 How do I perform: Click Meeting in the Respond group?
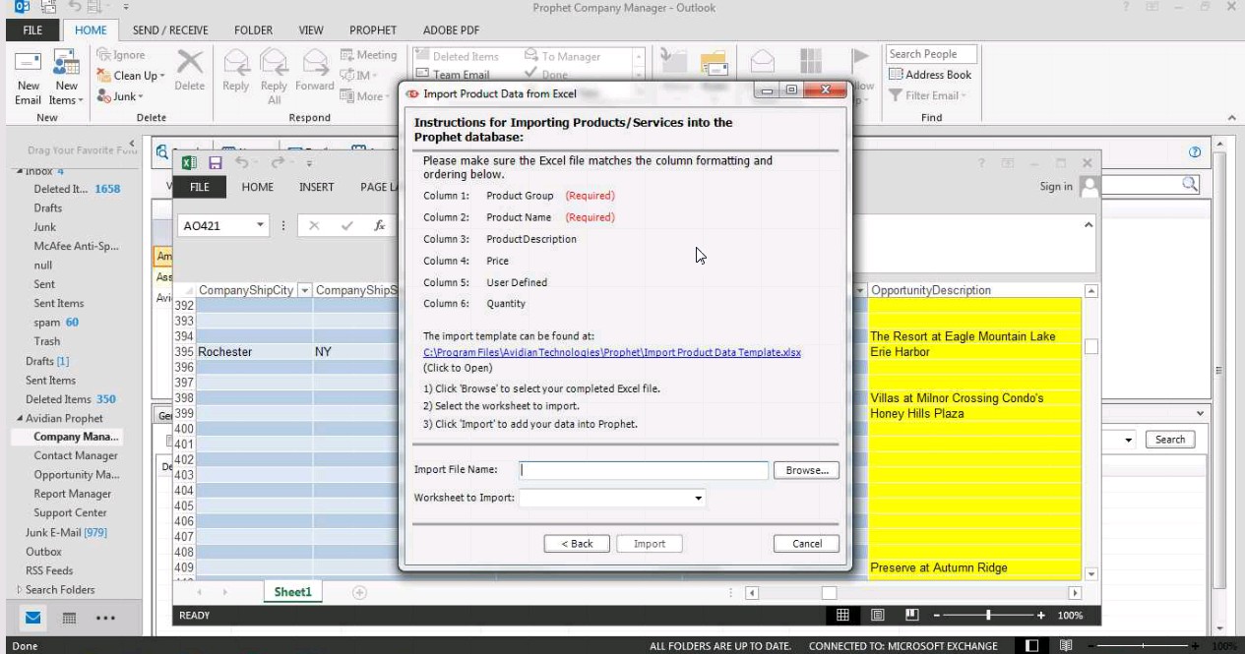(368, 55)
